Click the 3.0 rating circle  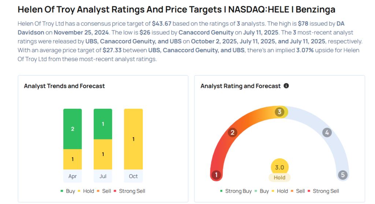pyautogui.click(x=279, y=167)
